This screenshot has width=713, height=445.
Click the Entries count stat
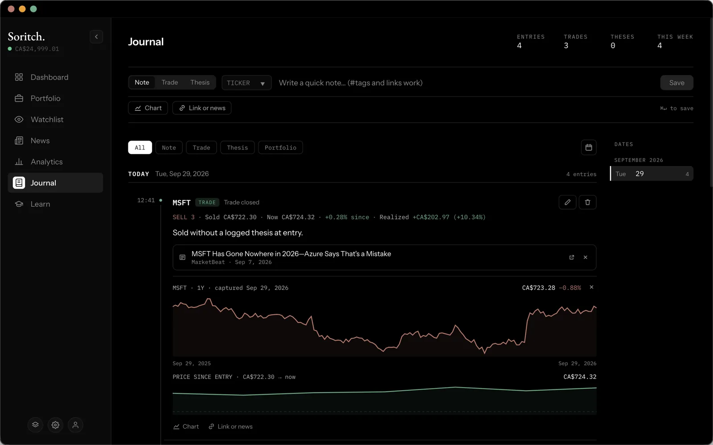tap(530, 41)
